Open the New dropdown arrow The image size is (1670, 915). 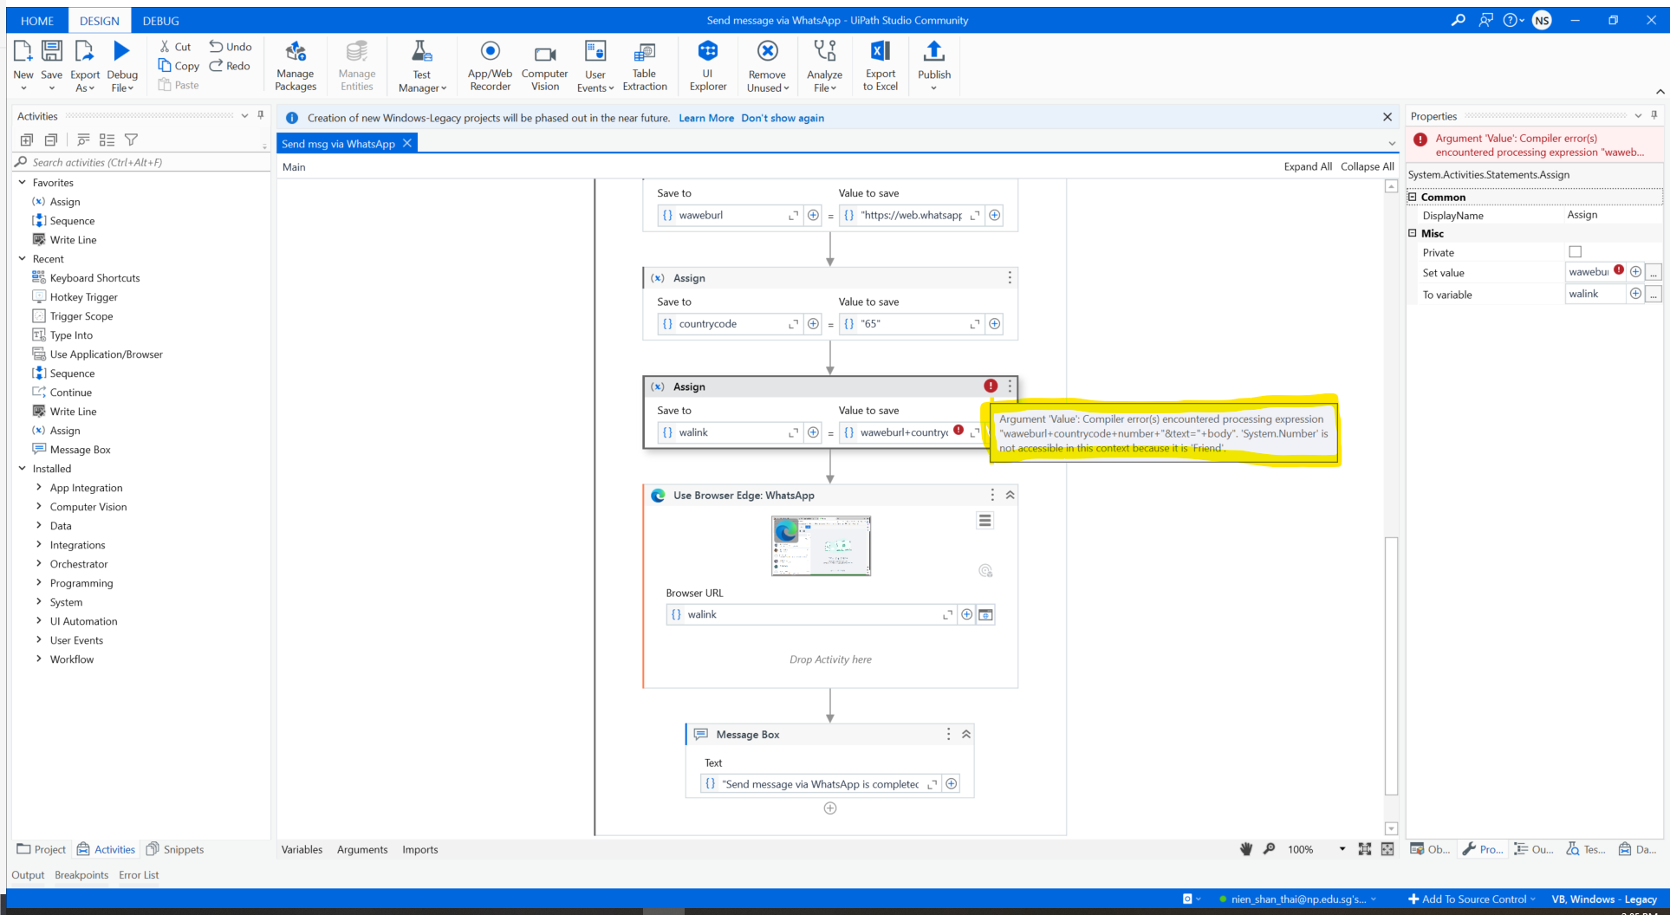pos(23,88)
